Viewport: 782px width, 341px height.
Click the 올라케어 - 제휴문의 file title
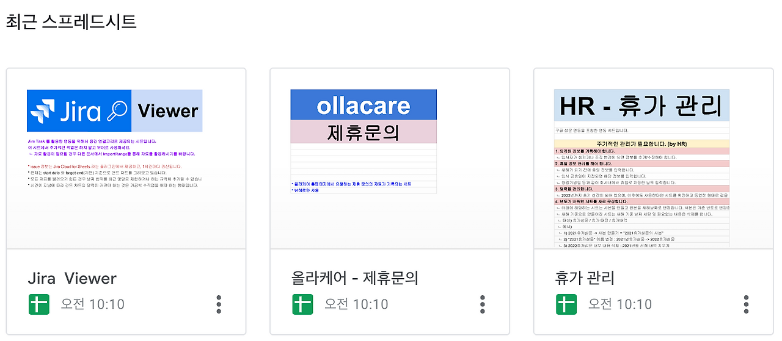(355, 278)
